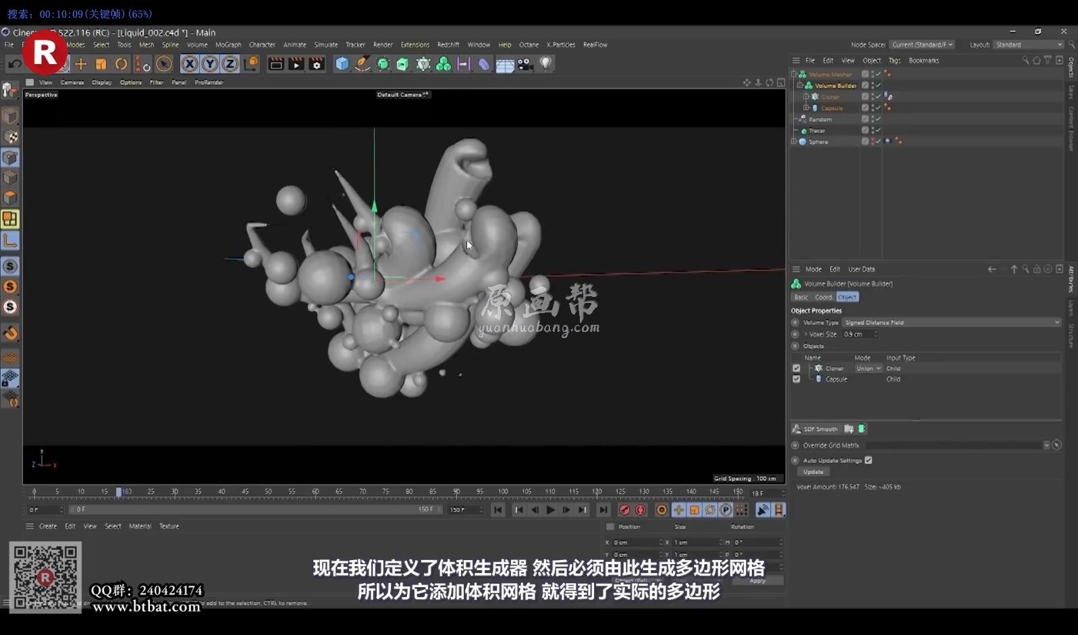Click the Play Forwards button
Screen dimensions: 1078x635
coord(550,510)
